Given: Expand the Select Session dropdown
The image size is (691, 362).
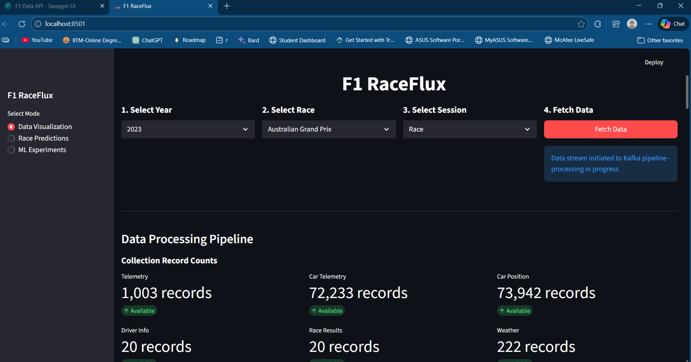Looking at the screenshot, I should [470, 129].
